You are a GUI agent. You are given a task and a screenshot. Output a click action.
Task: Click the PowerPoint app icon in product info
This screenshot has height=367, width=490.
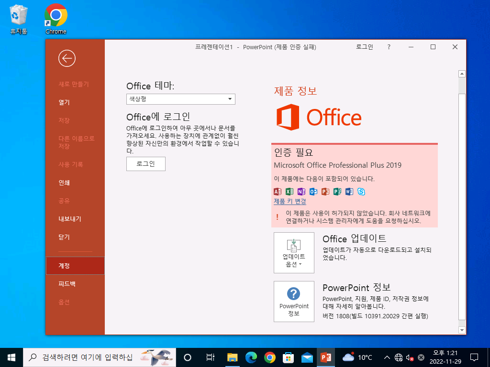(x=325, y=191)
